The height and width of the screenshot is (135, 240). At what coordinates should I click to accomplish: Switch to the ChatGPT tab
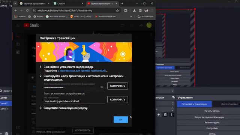point(68,3)
